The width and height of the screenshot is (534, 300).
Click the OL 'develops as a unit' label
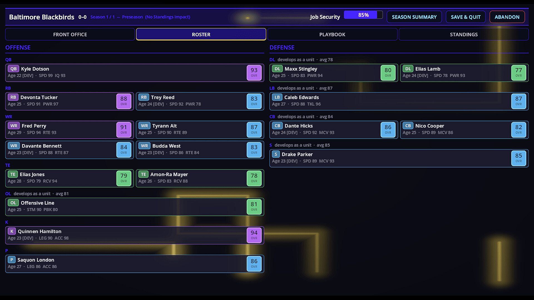[32, 194]
